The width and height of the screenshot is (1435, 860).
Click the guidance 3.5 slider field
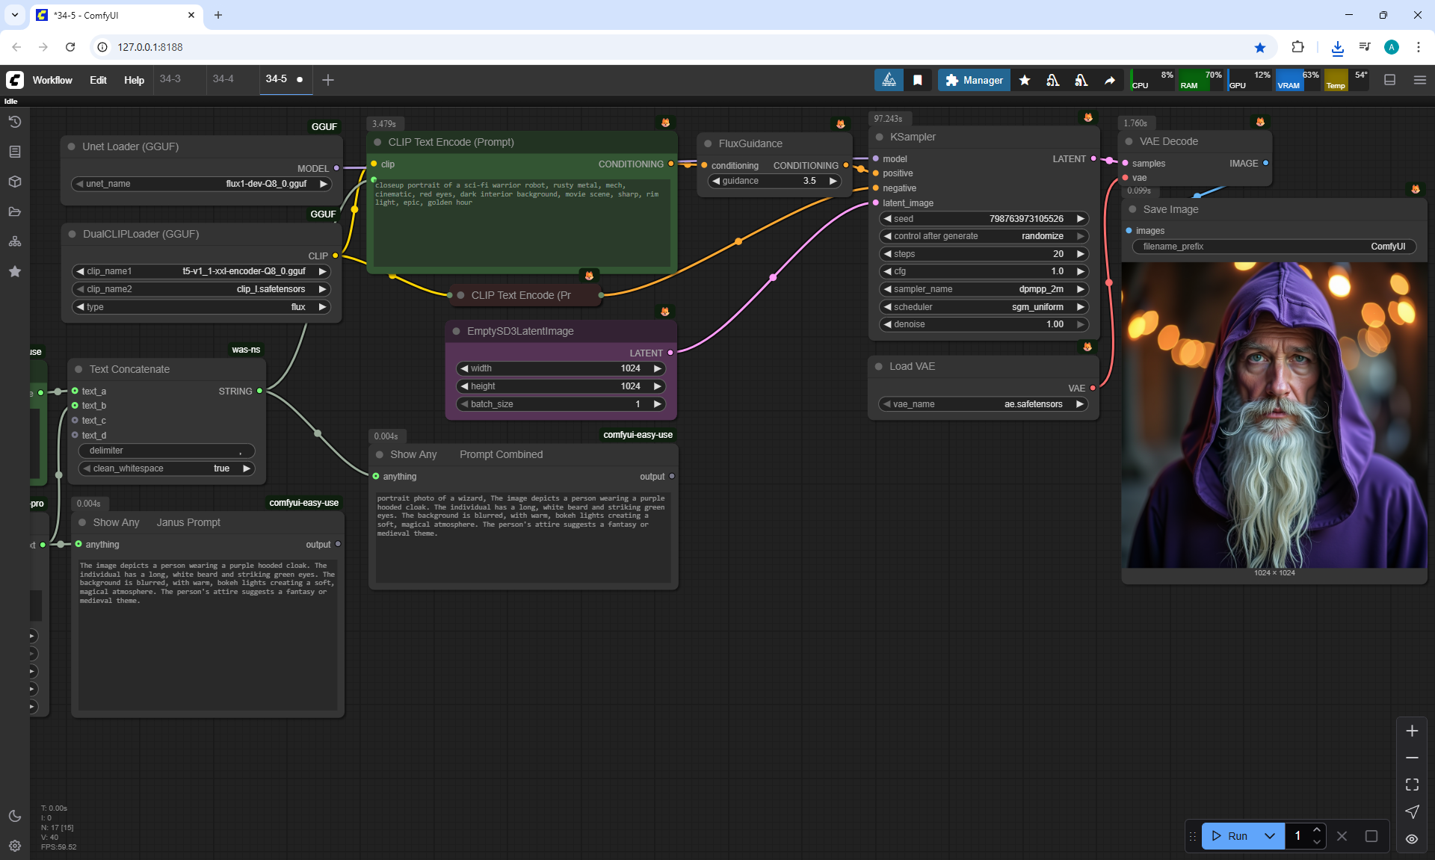click(774, 181)
